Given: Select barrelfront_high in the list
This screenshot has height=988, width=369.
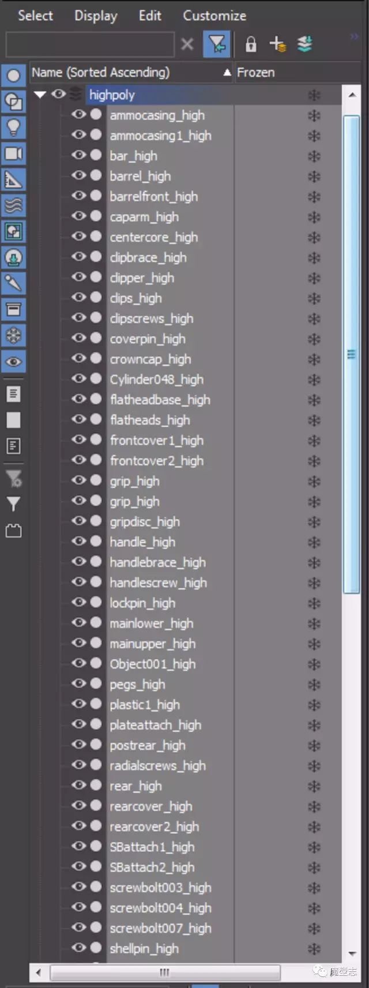Looking at the screenshot, I should tap(154, 197).
